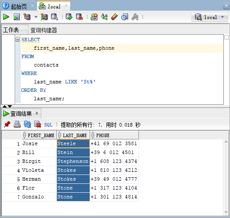Click the Rollback transaction icon
The image size is (230, 218).
pyautogui.click(x=79, y=17)
